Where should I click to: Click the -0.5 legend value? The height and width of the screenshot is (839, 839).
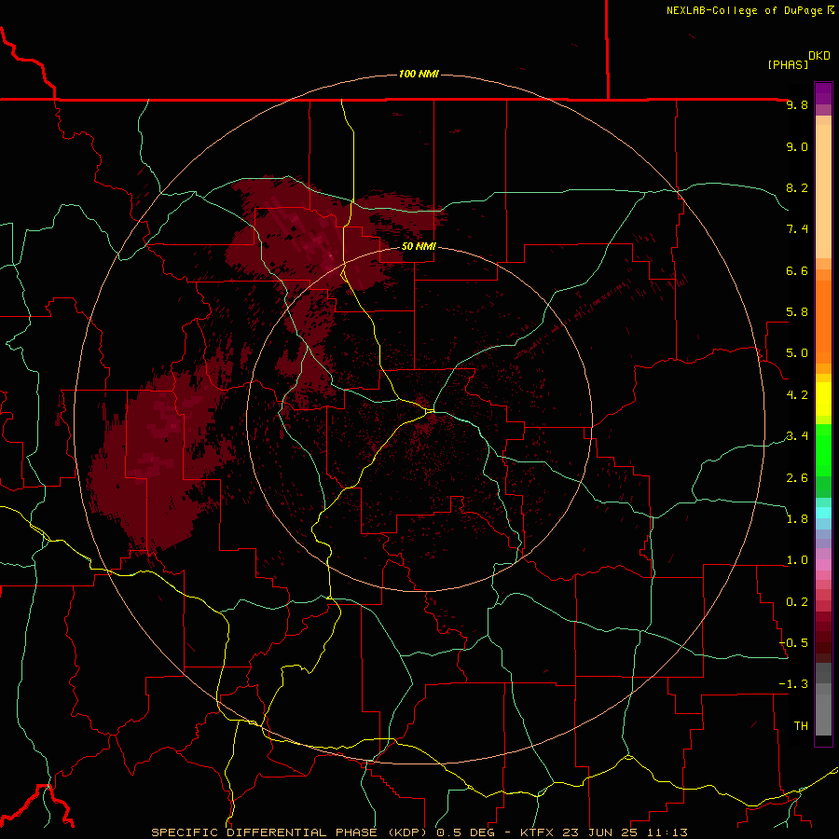click(x=793, y=643)
